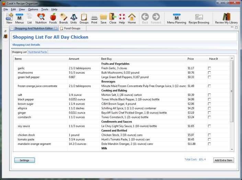Check Have It for salt

pos(209,95)
